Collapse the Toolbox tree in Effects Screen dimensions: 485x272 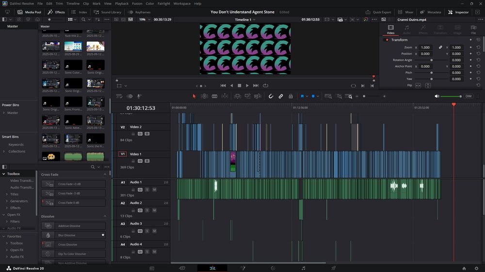click(4, 174)
